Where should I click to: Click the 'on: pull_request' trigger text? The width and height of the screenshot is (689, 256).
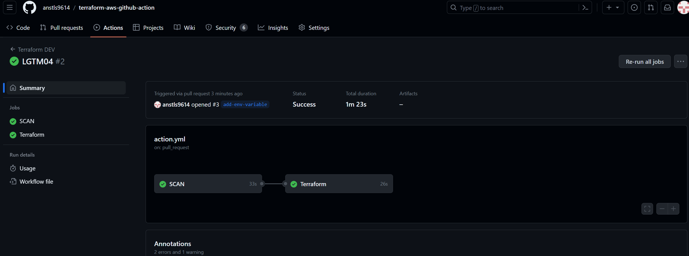[x=172, y=147]
